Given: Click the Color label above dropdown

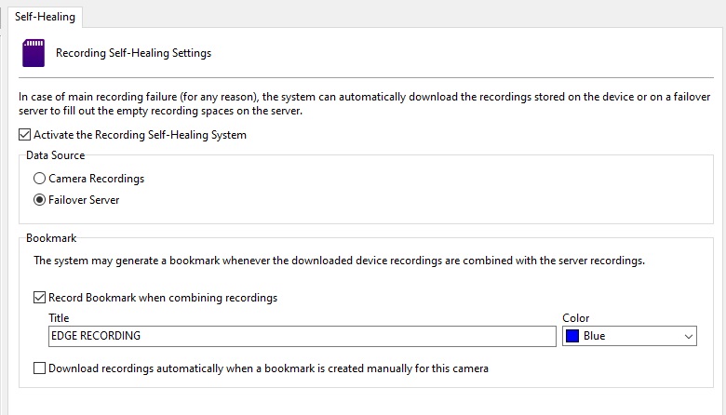Looking at the screenshot, I should (575, 318).
